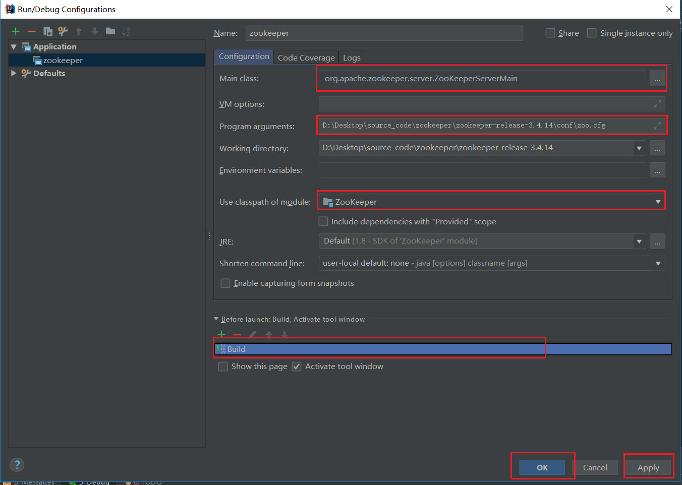Enable Single instance only
Viewport: 682px width, 485px height.
592,33
